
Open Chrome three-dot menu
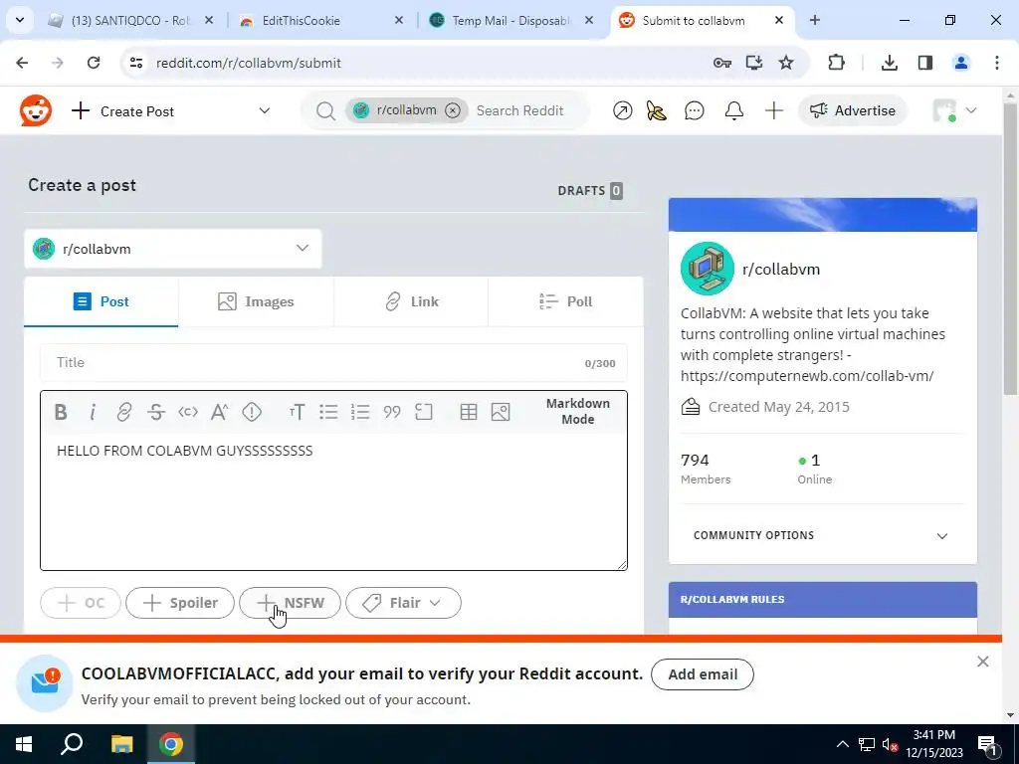997,63
